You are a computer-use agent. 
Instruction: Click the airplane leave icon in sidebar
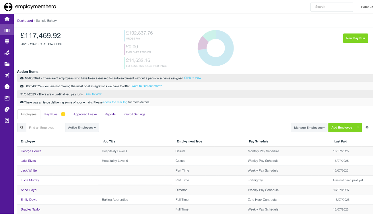[7, 75]
